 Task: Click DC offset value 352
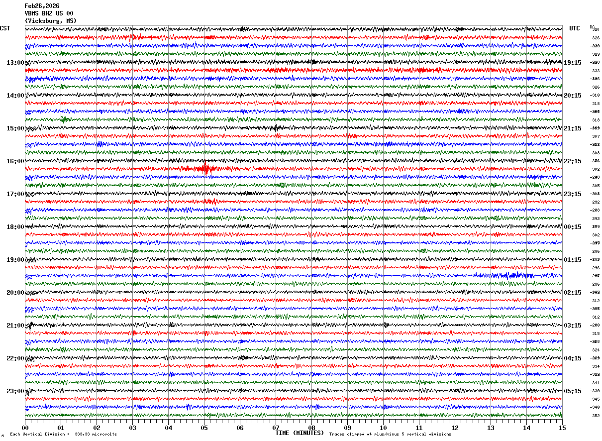[596, 416]
